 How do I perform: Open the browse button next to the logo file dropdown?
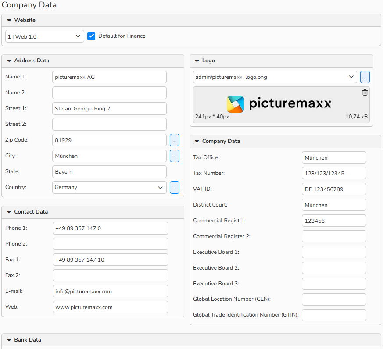click(x=365, y=77)
